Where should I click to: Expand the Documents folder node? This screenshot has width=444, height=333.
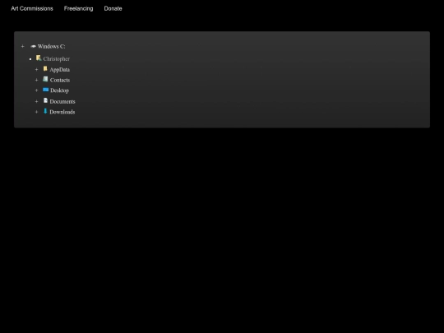point(36,101)
